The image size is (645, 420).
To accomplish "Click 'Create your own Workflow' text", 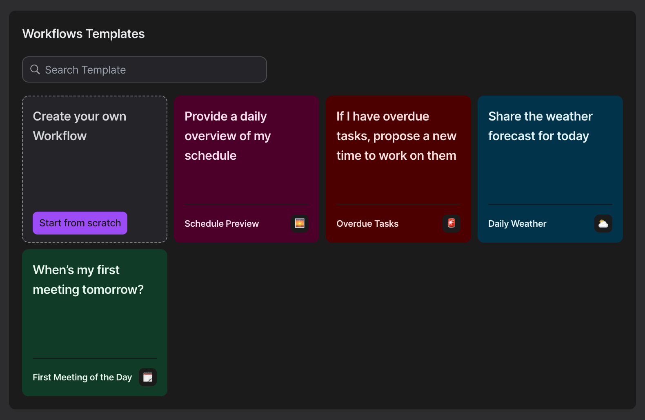I will [80, 126].
